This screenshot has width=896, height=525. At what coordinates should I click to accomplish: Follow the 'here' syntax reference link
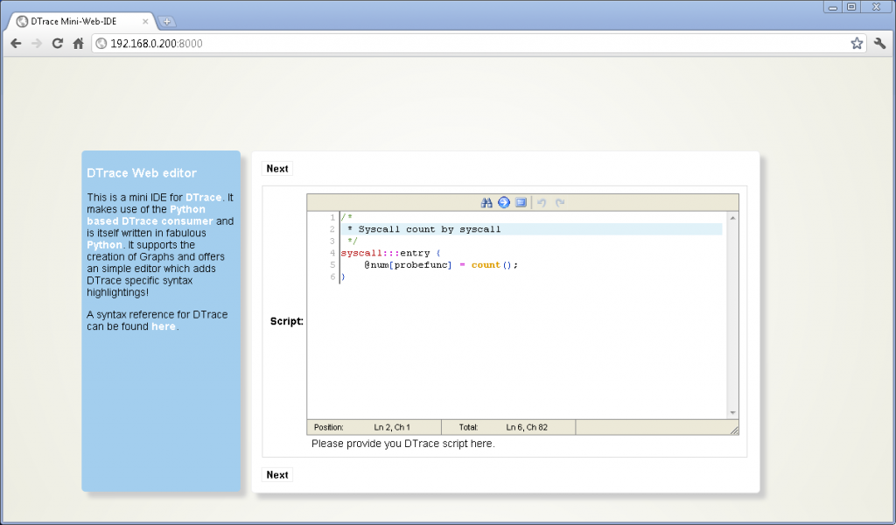[x=163, y=326]
